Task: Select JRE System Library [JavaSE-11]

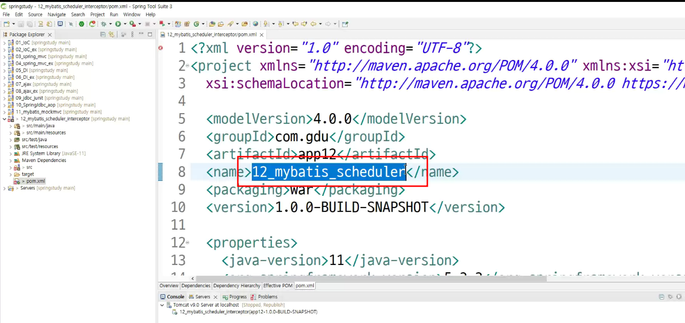Action: tap(53, 153)
